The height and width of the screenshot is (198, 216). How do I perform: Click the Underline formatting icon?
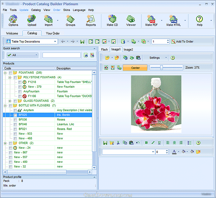tap(159, 143)
